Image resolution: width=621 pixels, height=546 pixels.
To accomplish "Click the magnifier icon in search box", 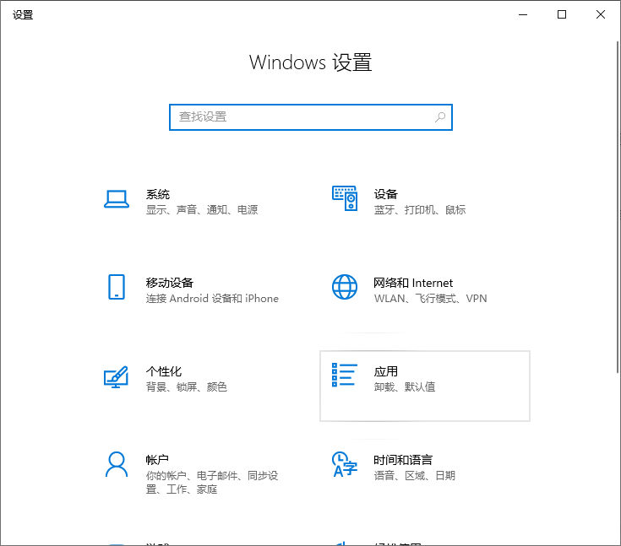I will 440,117.
